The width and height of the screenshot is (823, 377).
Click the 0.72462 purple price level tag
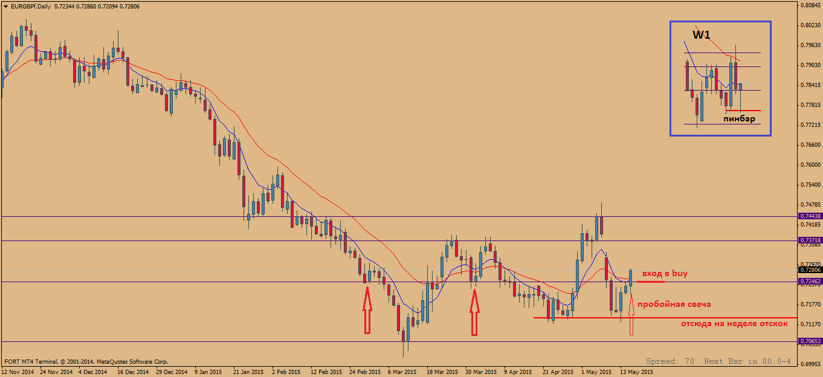pos(810,282)
